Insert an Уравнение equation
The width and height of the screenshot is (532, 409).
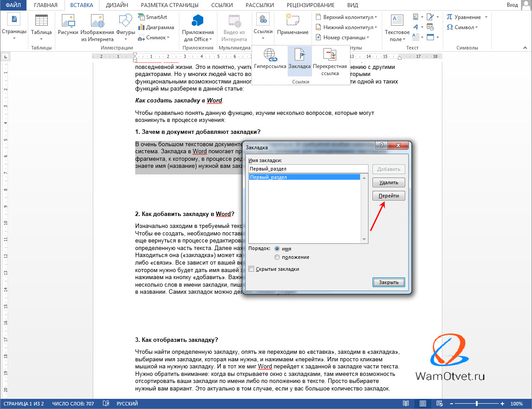pyautogui.click(x=464, y=17)
